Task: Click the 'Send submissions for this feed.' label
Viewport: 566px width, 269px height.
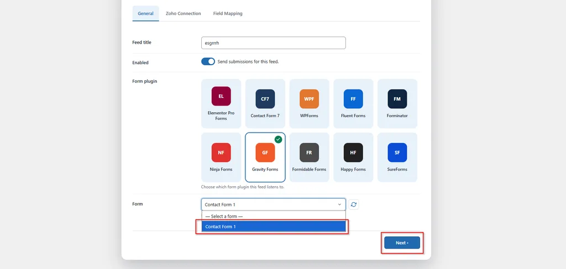Action: pos(248,62)
